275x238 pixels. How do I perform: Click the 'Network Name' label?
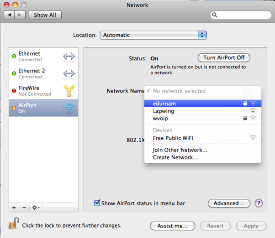pos(126,91)
